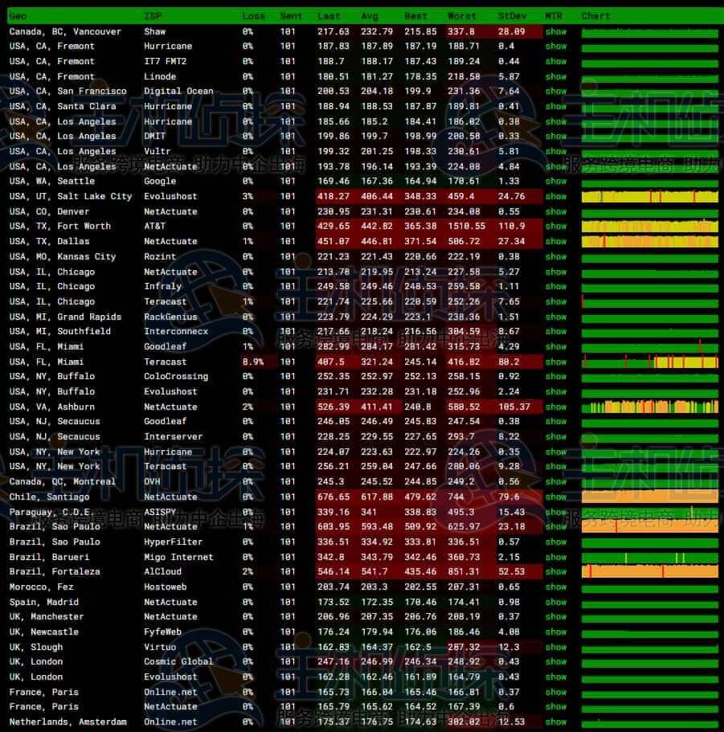The height and width of the screenshot is (732, 724).
Task: Click chart for Brazil Fortaleza AlCloud
Action: coord(649,571)
